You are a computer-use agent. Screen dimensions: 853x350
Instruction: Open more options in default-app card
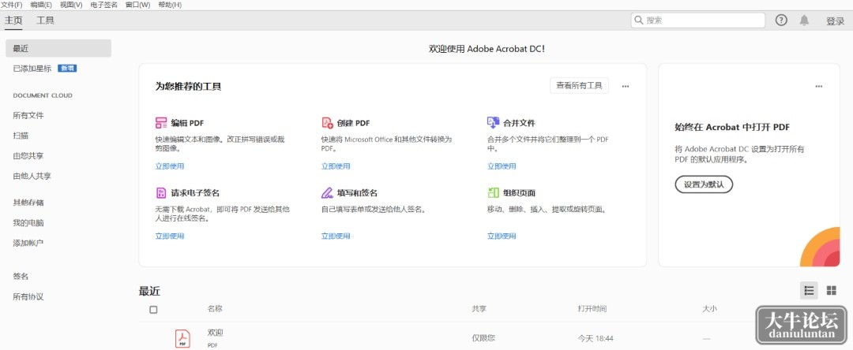pos(819,86)
